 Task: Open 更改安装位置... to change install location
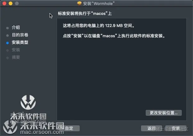pos(163,113)
